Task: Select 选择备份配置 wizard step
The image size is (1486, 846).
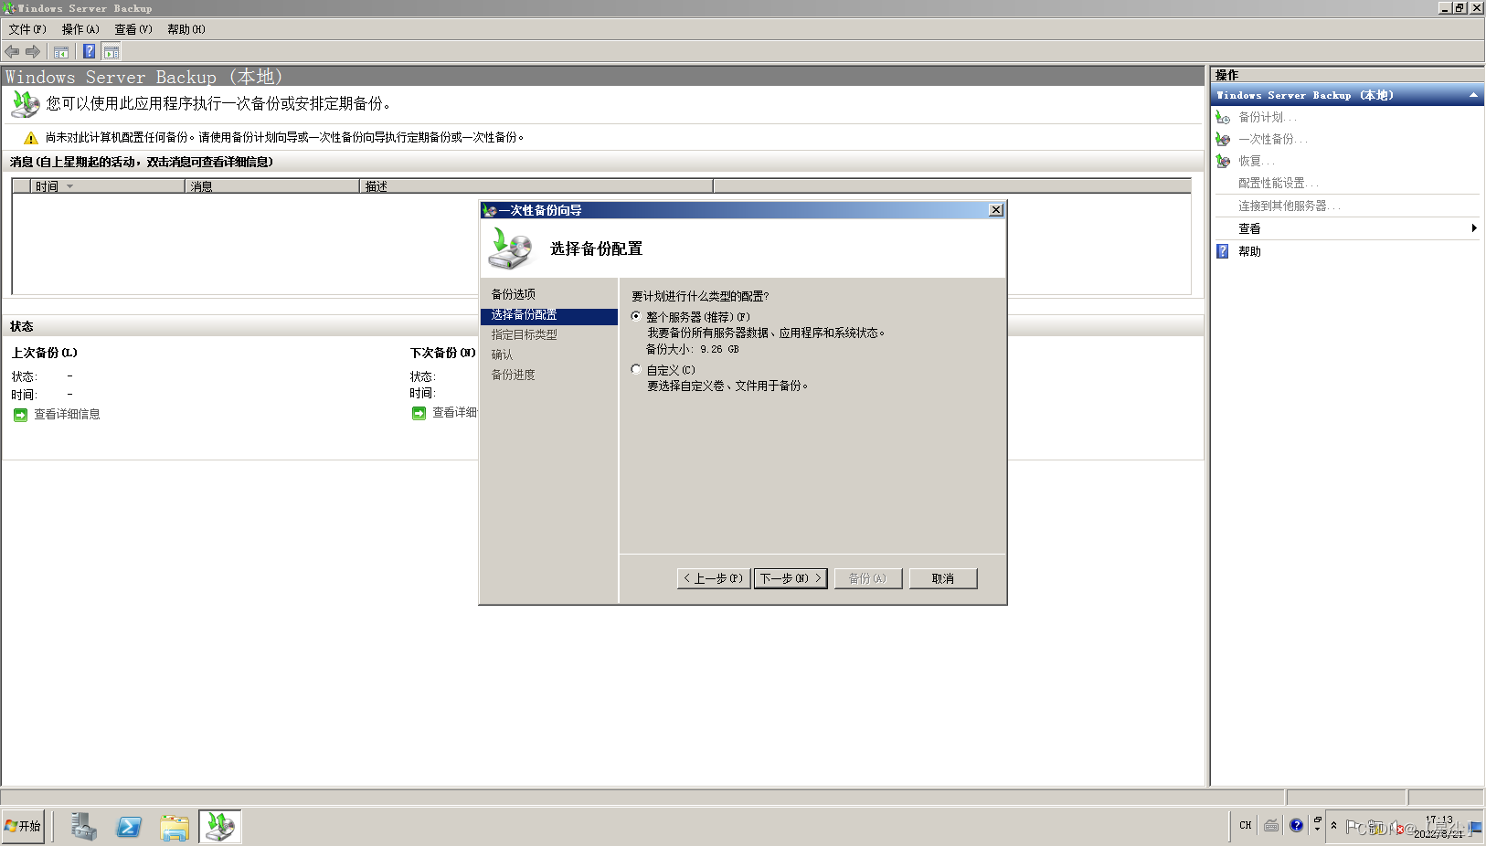Action: 549,315
